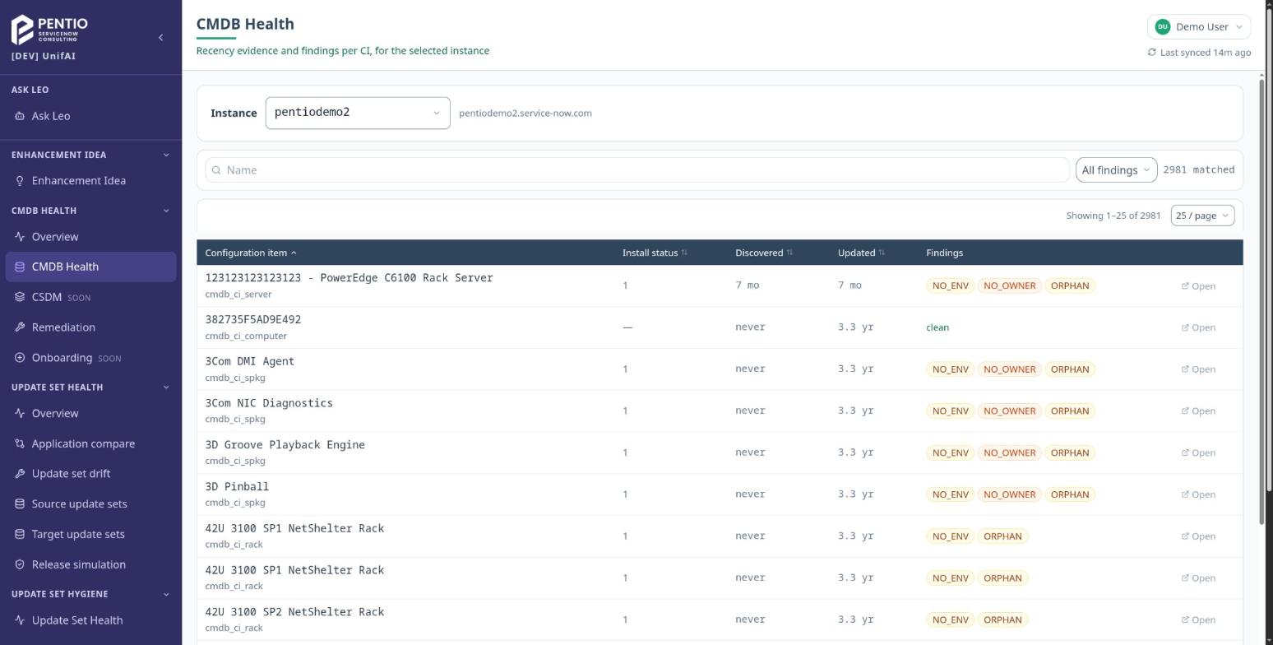The height and width of the screenshot is (645, 1273).
Task: Click ORPHAN badge on 42U 3100 SP2 rack
Action: click(x=1002, y=620)
